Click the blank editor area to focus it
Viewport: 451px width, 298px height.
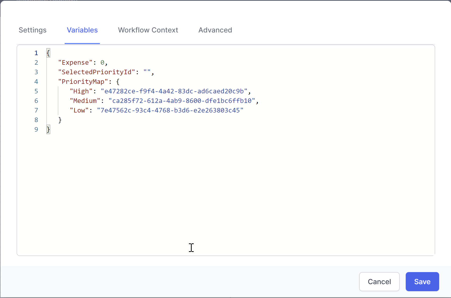pos(201,189)
